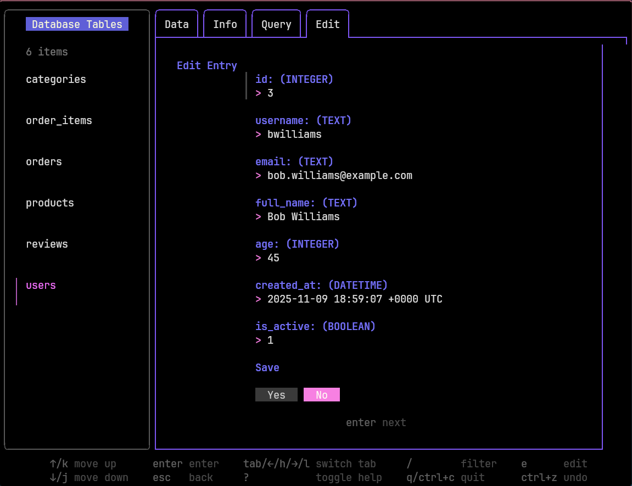Screen dimensions: 632x486
Task: Open the Info tab
Action: coord(225,24)
